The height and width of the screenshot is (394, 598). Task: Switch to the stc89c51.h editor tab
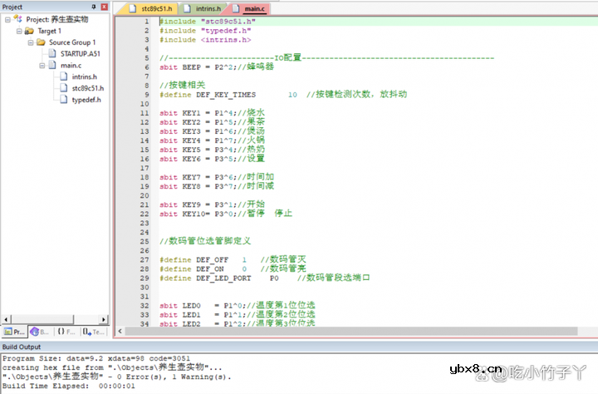151,8
